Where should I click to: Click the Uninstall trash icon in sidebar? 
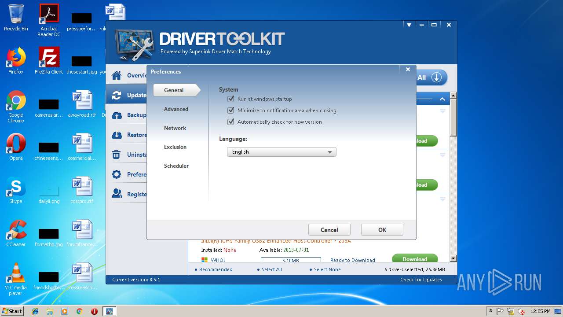117,155
